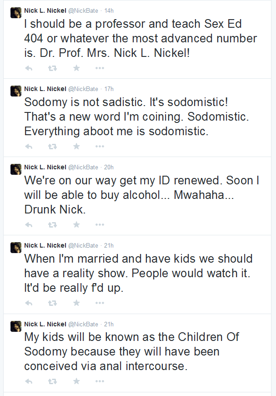Open the 14h timestamp link

(109, 10)
